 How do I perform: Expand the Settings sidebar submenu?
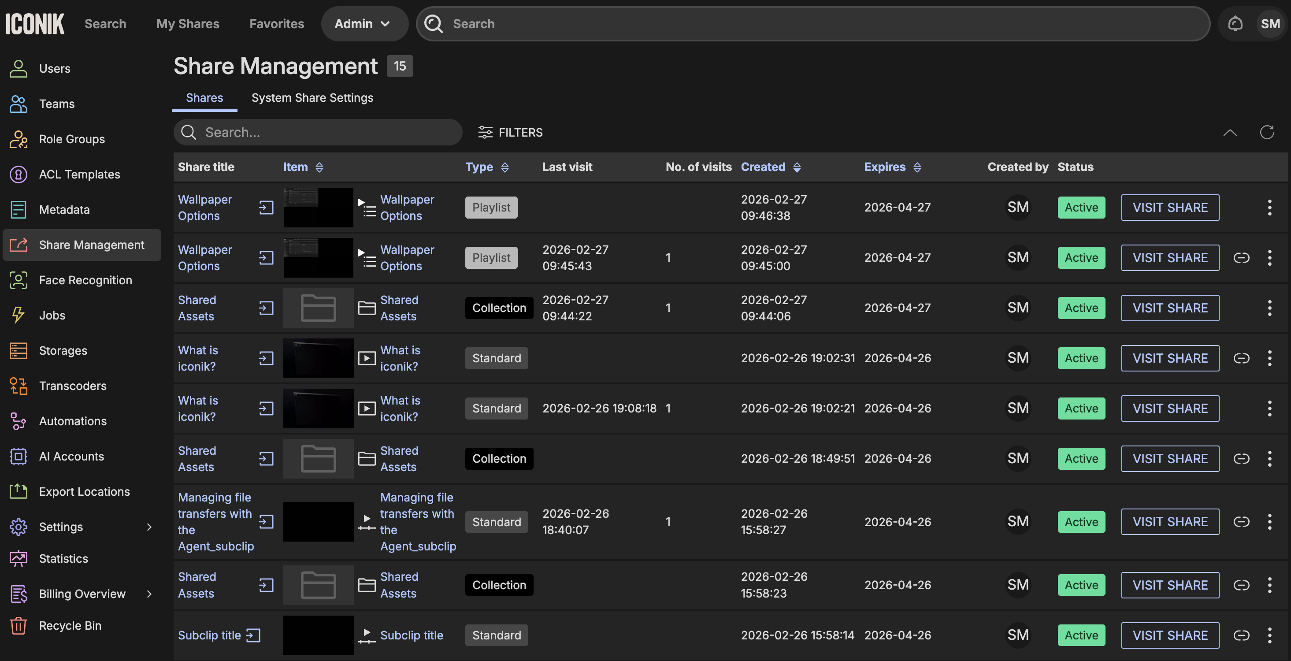click(149, 527)
